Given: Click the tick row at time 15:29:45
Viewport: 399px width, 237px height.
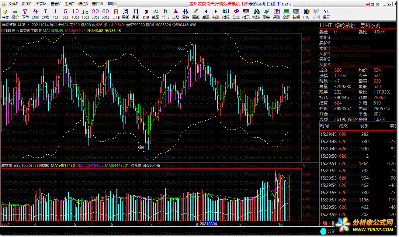Looking at the screenshot, I should pyautogui.click(x=359, y=134).
